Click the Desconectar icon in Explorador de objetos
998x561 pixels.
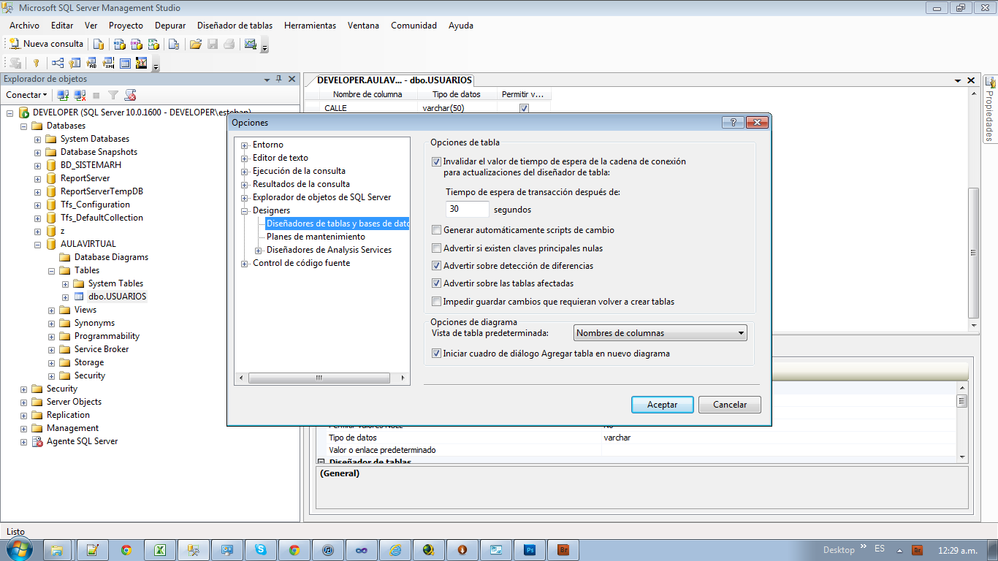click(80, 95)
